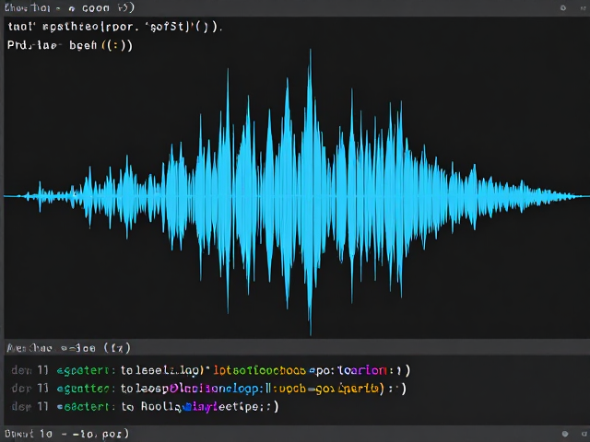Click the small faint icon at the top title bar's edge
This screenshot has height=442, width=590.
pos(584,8)
